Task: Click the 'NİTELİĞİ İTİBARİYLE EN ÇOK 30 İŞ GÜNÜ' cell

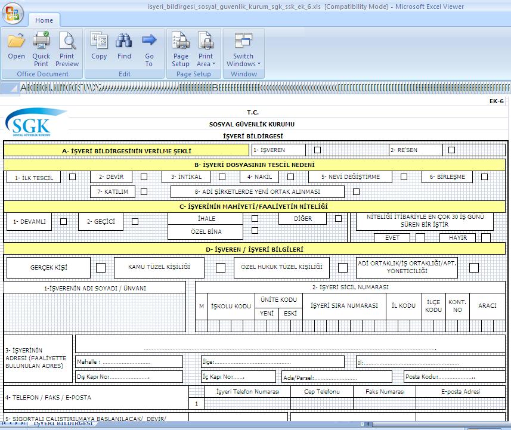Action: [x=425, y=221]
